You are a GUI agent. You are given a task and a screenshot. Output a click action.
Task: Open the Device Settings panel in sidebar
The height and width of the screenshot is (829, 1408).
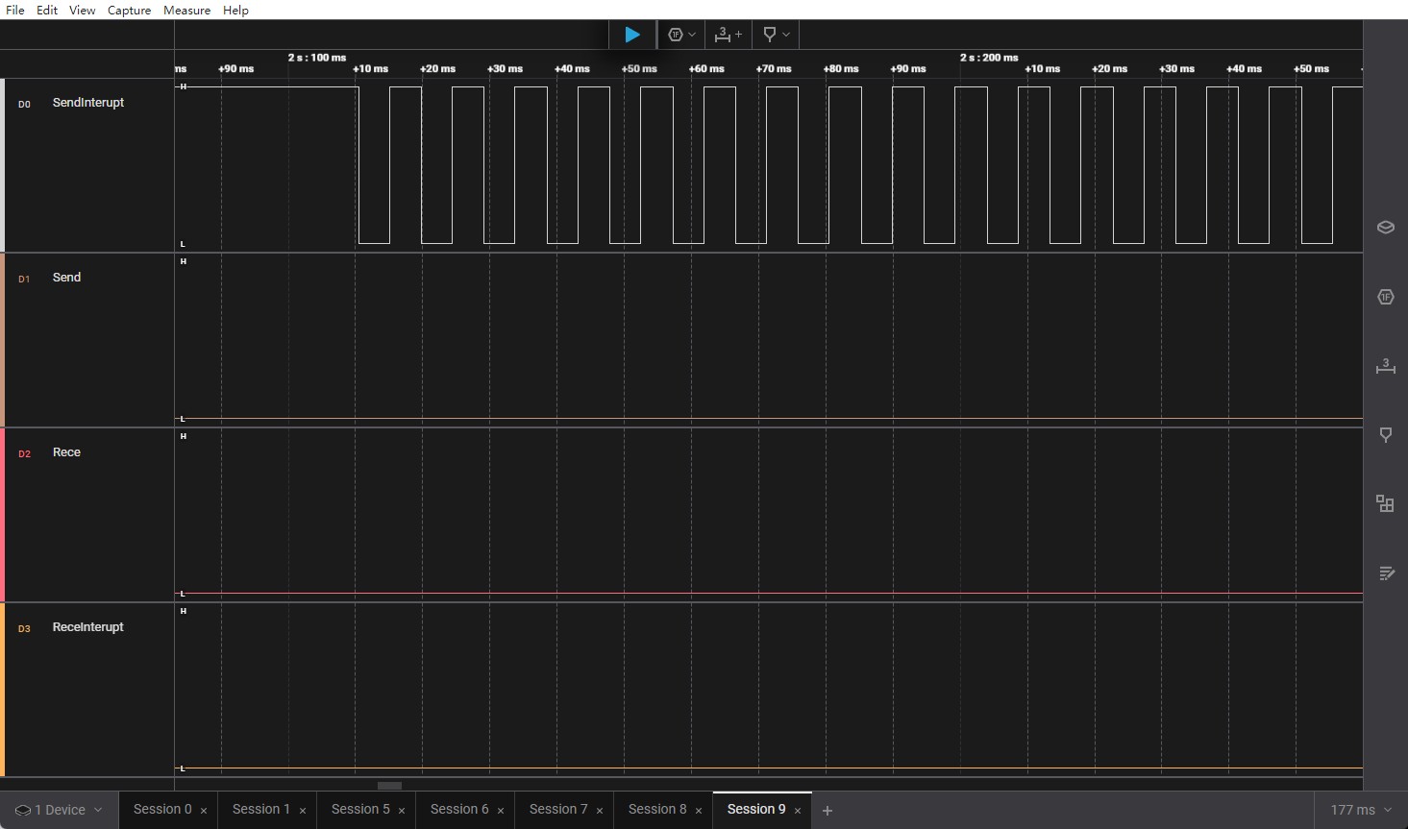coord(1385,228)
